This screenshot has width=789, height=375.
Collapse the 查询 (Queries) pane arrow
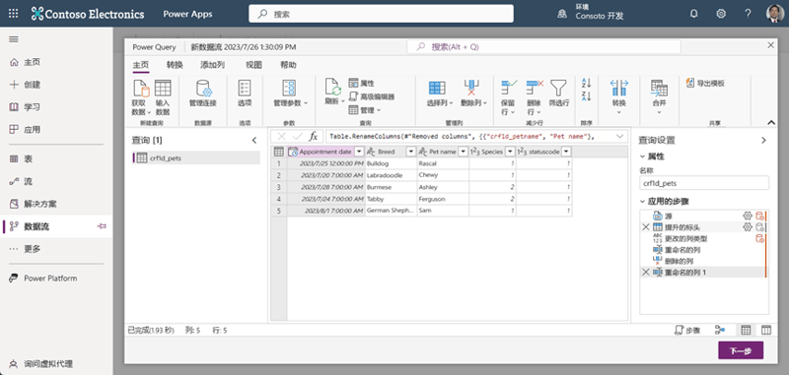pyautogui.click(x=254, y=141)
